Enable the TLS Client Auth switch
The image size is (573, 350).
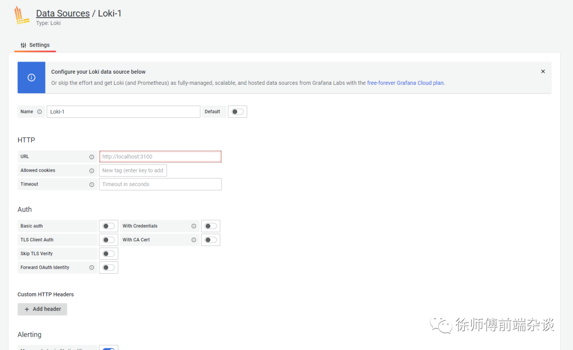coord(108,240)
